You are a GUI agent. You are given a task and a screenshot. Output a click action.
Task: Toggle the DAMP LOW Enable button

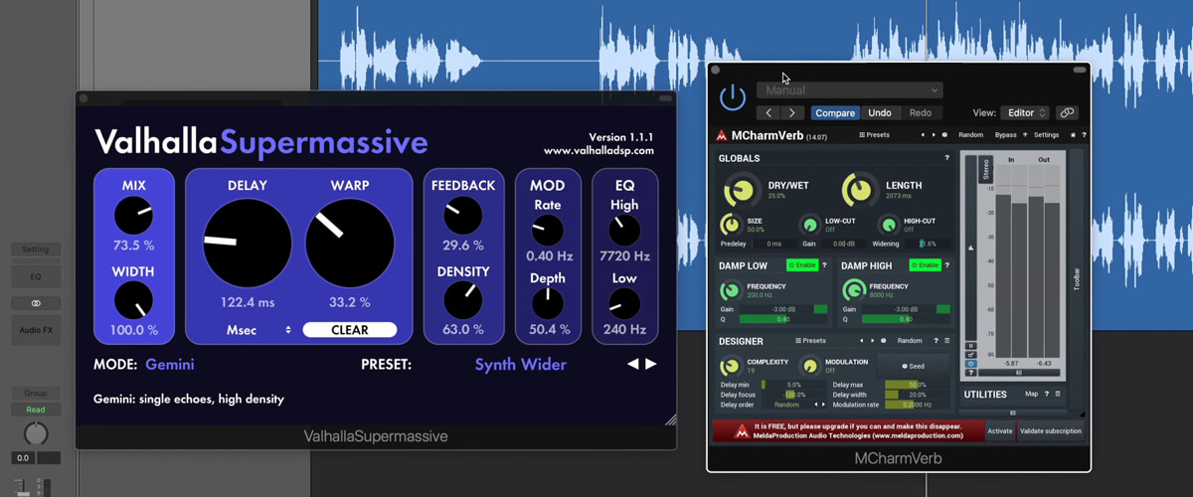click(801, 265)
